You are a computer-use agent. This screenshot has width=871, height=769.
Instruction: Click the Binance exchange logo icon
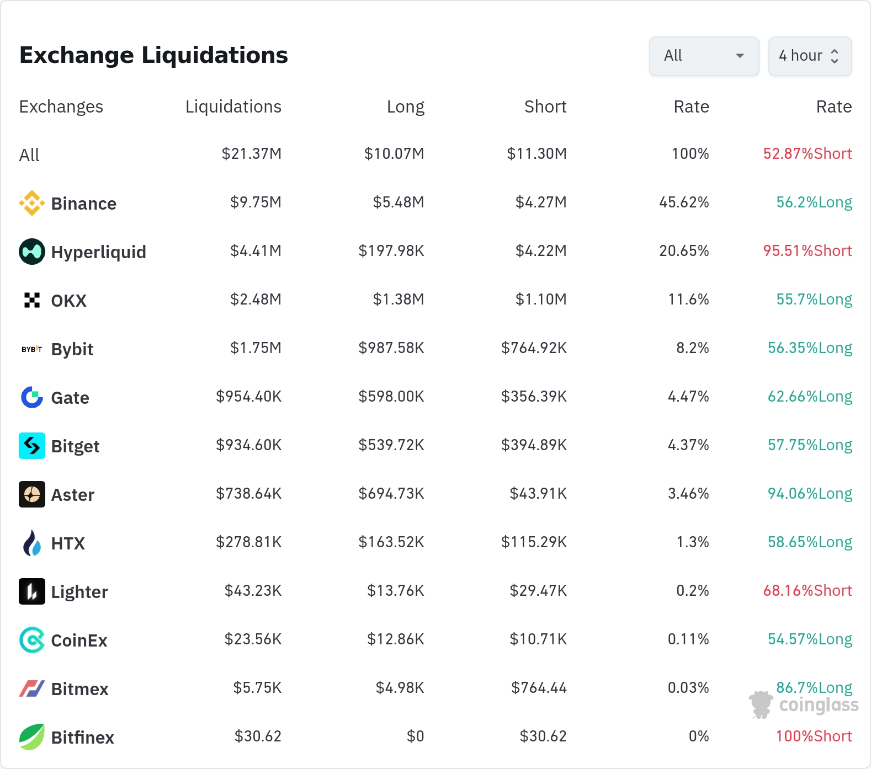click(32, 203)
